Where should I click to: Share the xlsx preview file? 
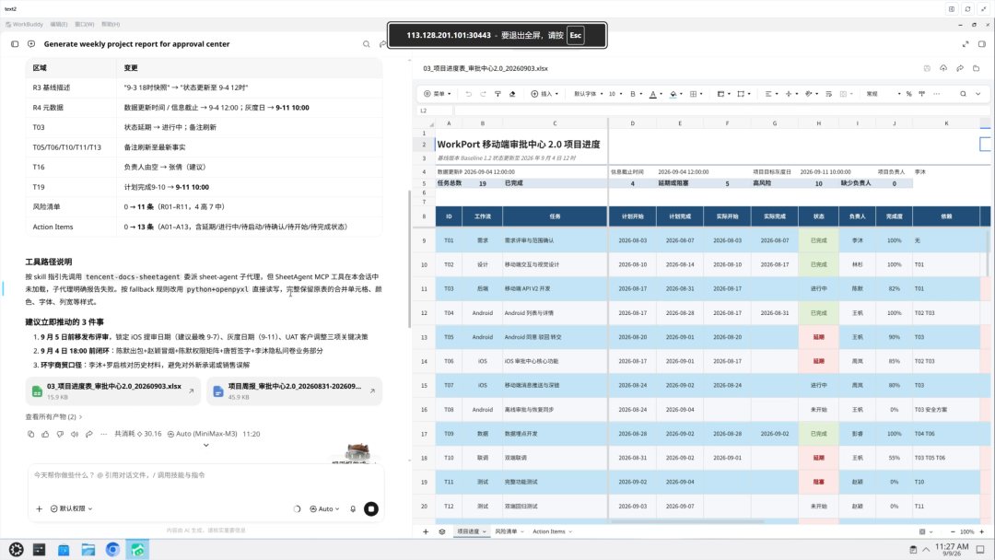pyautogui.click(x=960, y=68)
